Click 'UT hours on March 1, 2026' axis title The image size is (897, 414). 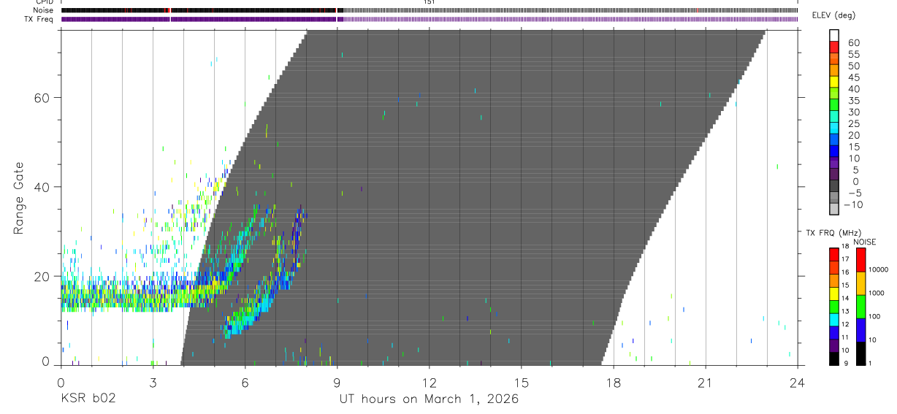click(429, 399)
